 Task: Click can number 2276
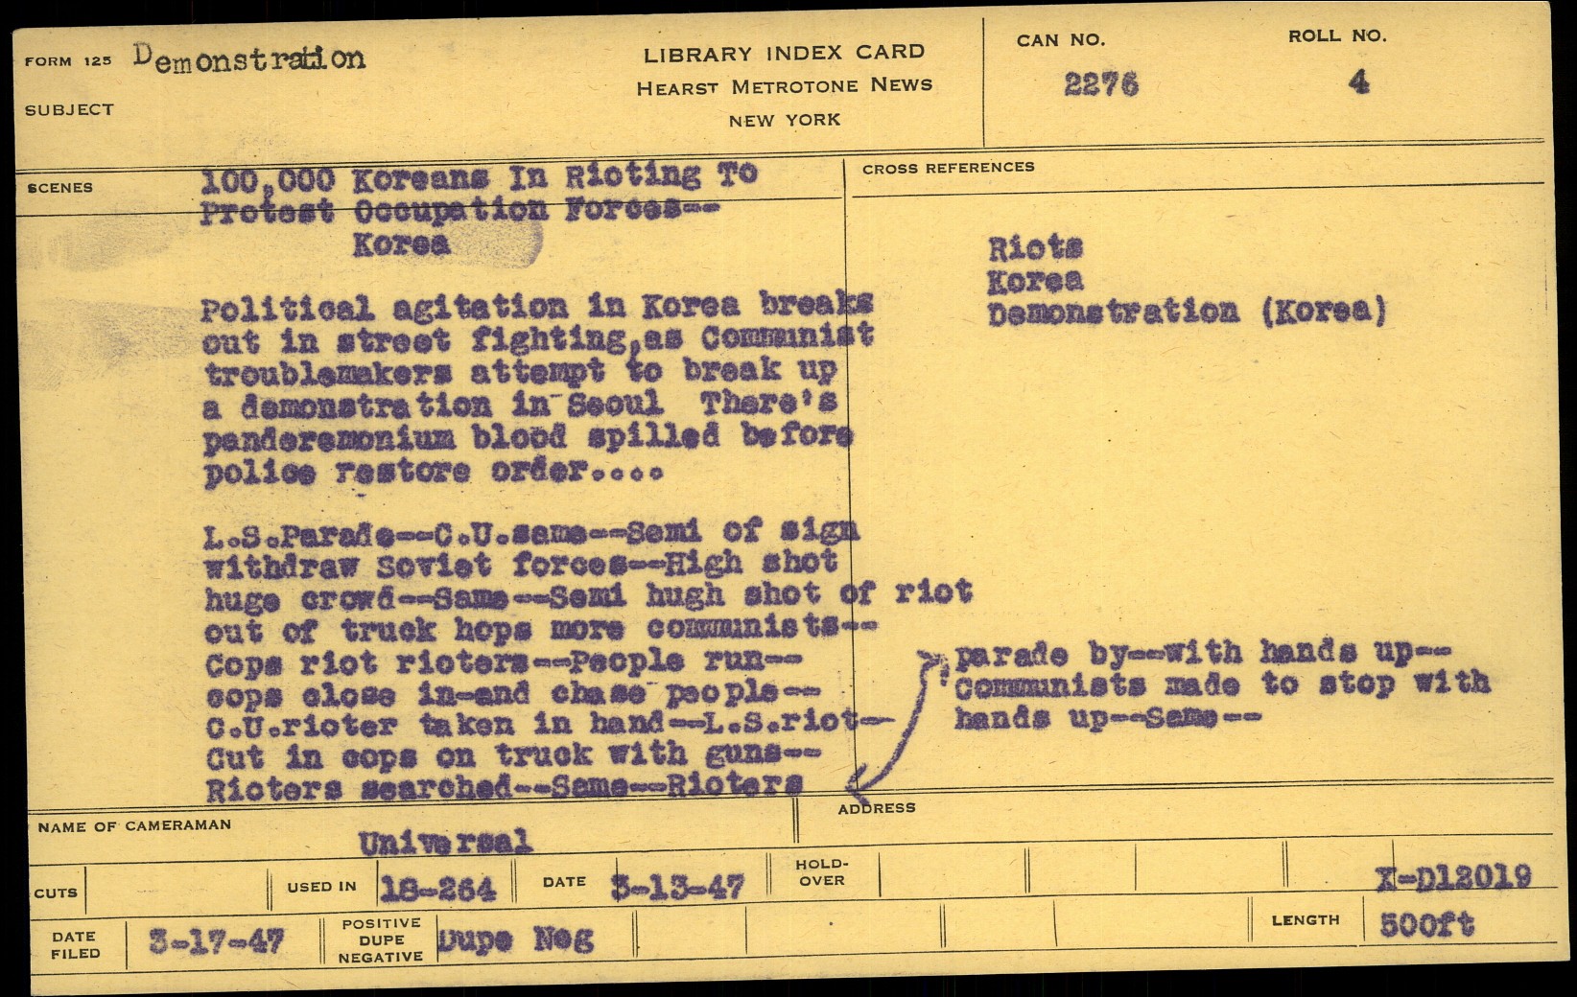1101,84
